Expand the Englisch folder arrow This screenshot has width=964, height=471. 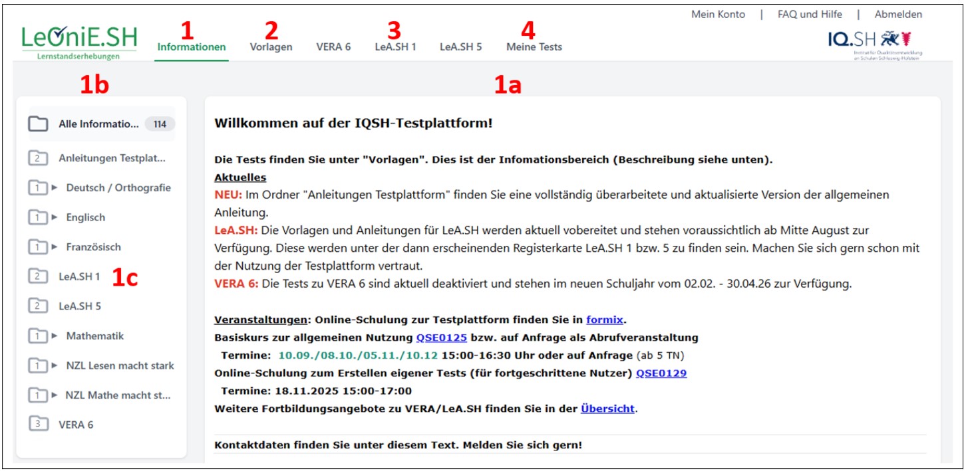55,217
